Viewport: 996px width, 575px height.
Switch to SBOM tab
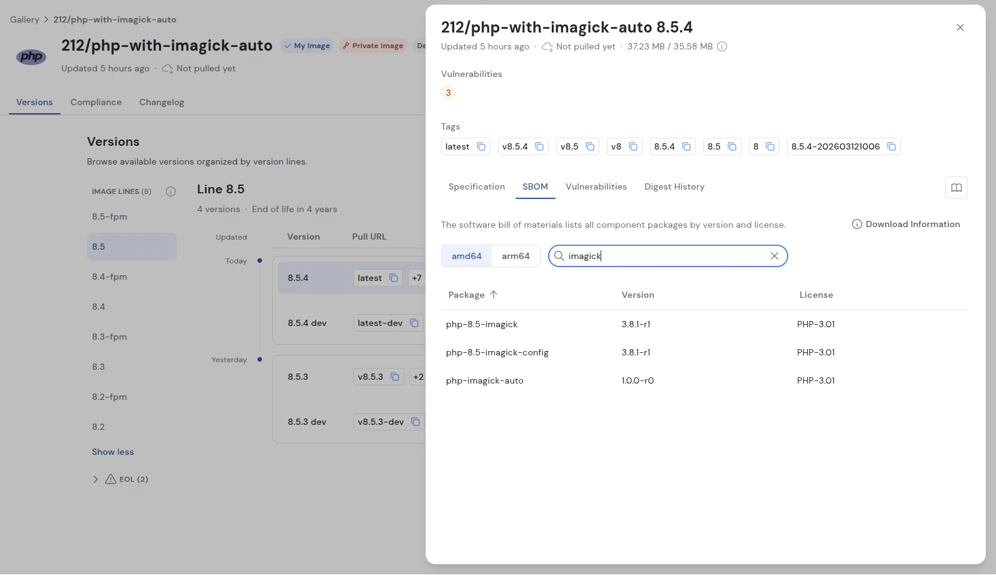tap(536, 186)
